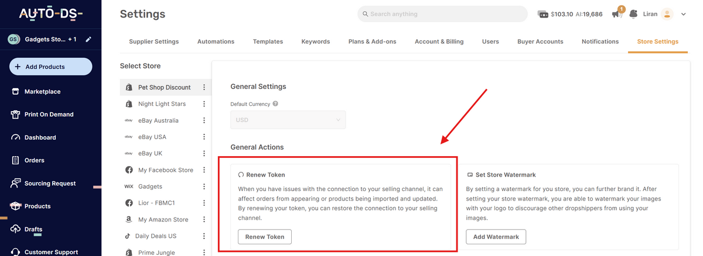Screen dimensions: 703x256
Task: Open Sourcing Request in the sidebar
Action: 50,184
